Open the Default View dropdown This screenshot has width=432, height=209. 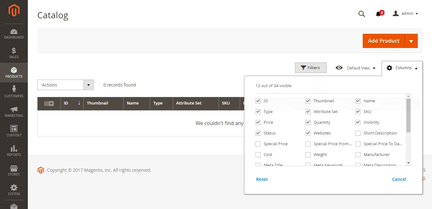coord(355,68)
